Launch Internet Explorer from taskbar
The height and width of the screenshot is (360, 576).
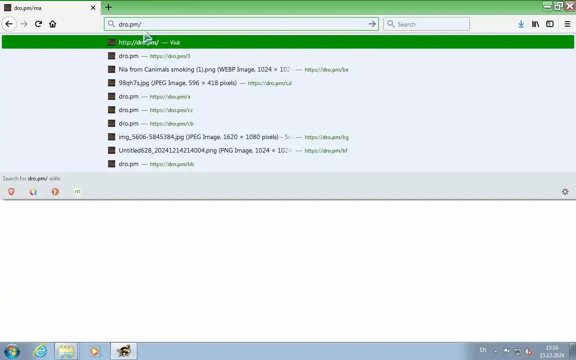tap(40, 351)
